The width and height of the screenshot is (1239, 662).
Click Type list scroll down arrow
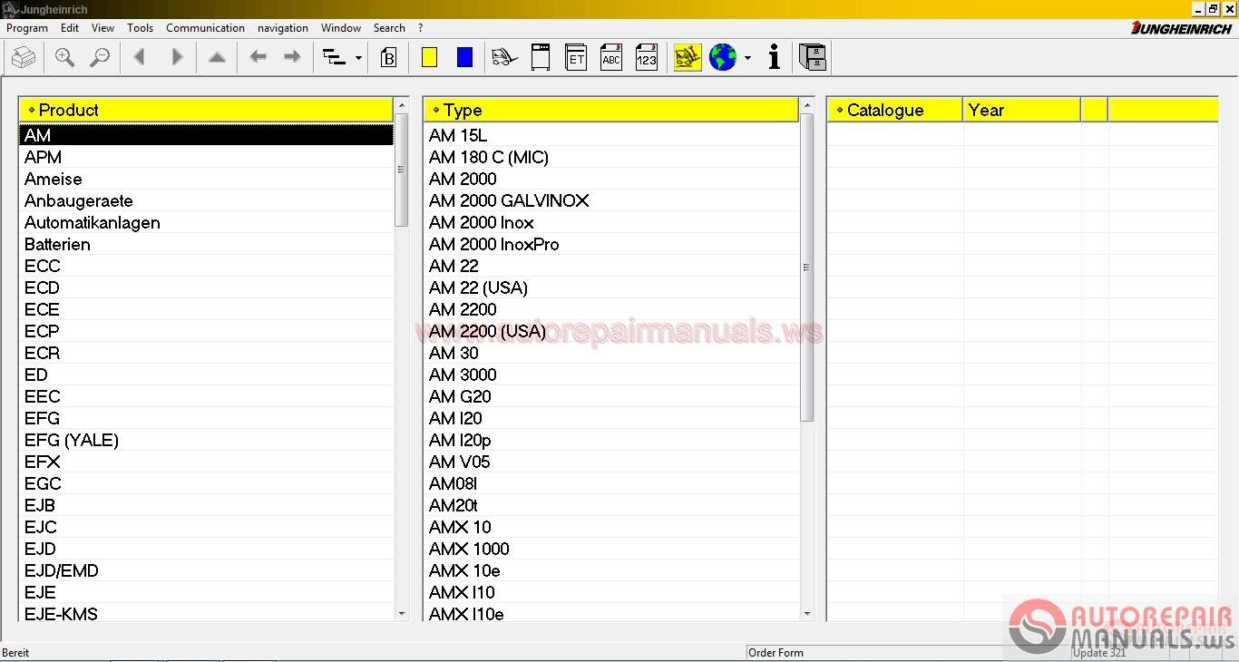pos(807,614)
